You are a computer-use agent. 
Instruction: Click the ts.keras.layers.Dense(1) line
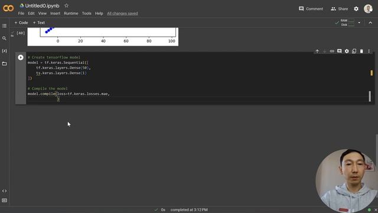pos(61,73)
